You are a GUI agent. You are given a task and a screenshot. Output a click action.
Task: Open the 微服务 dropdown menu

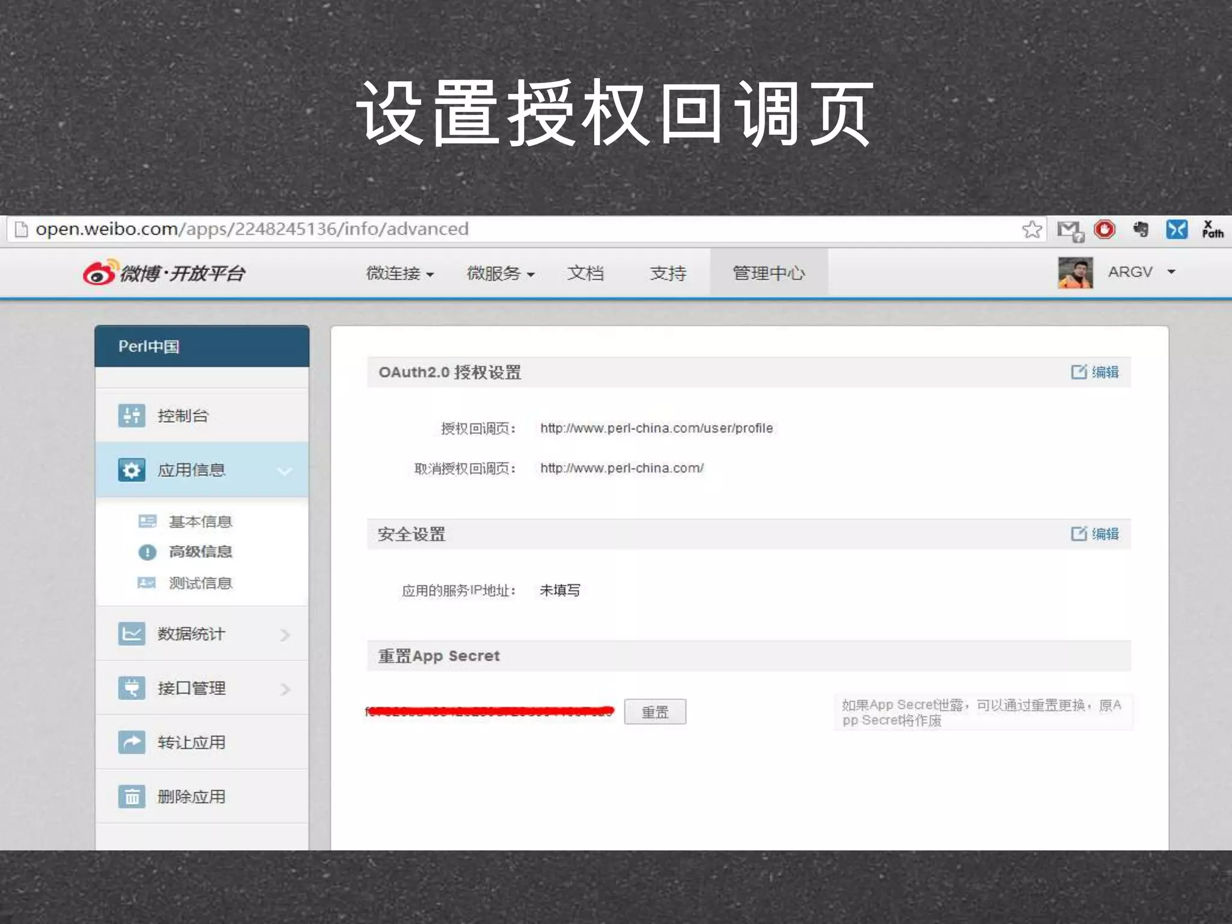(500, 273)
